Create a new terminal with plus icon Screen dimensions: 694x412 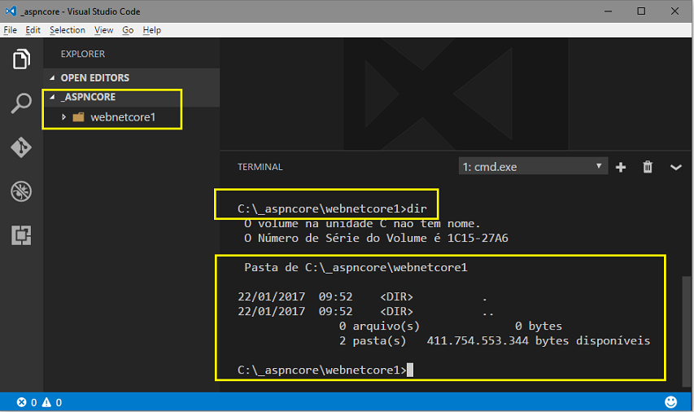621,167
